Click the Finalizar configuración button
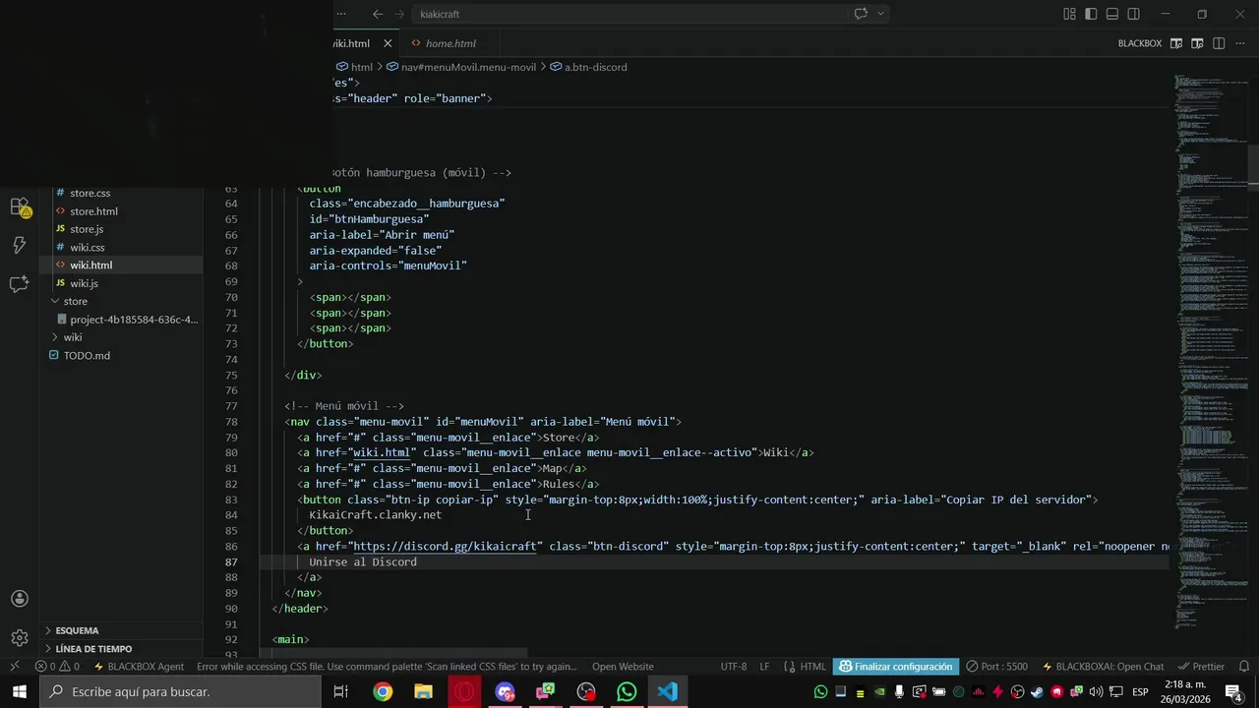1259x708 pixels. pyautogui.click(x=896, y=667)
